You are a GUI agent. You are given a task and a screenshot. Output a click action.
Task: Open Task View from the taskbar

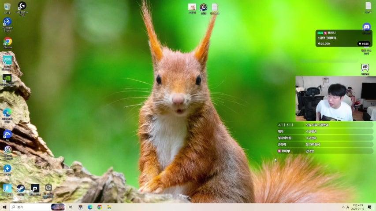pyautogui.click(x=71, y=207)
